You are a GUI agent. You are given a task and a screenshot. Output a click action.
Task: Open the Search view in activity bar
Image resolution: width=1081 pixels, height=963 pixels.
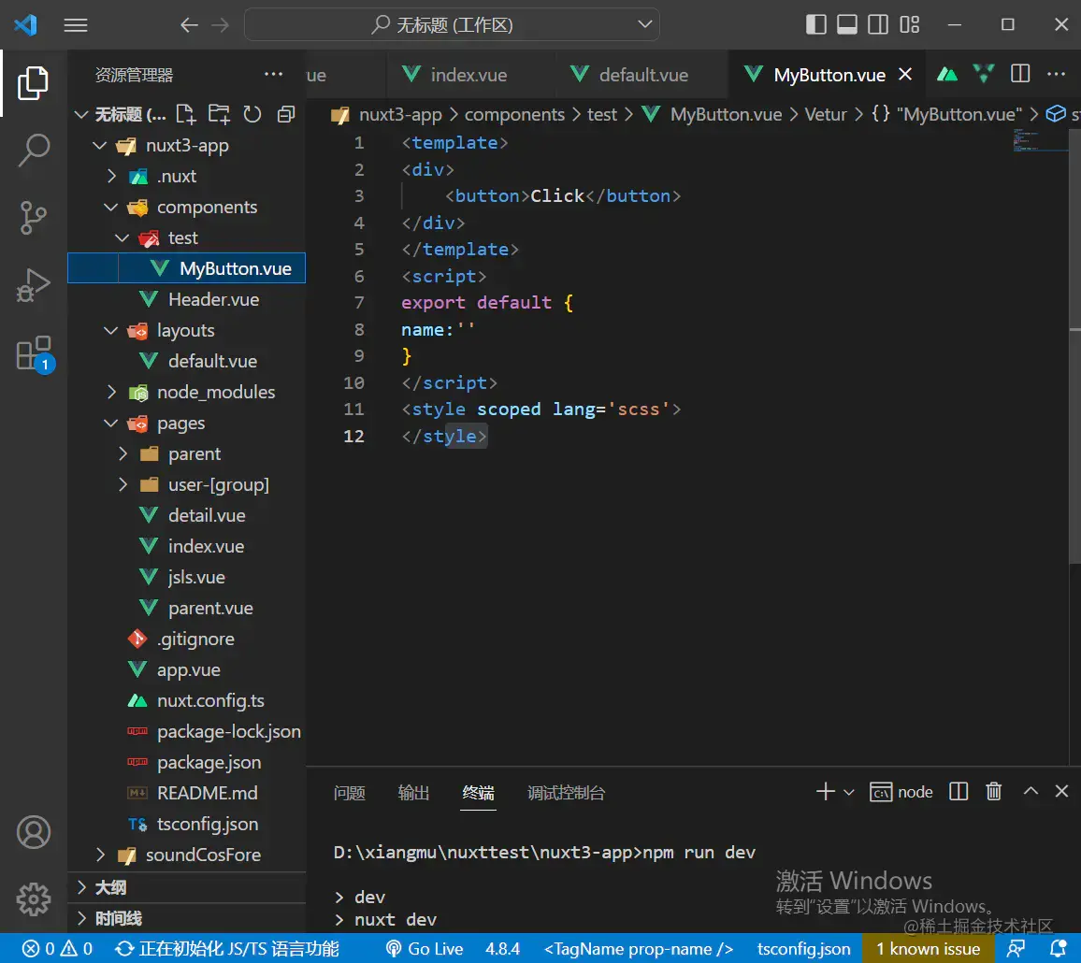34,150
